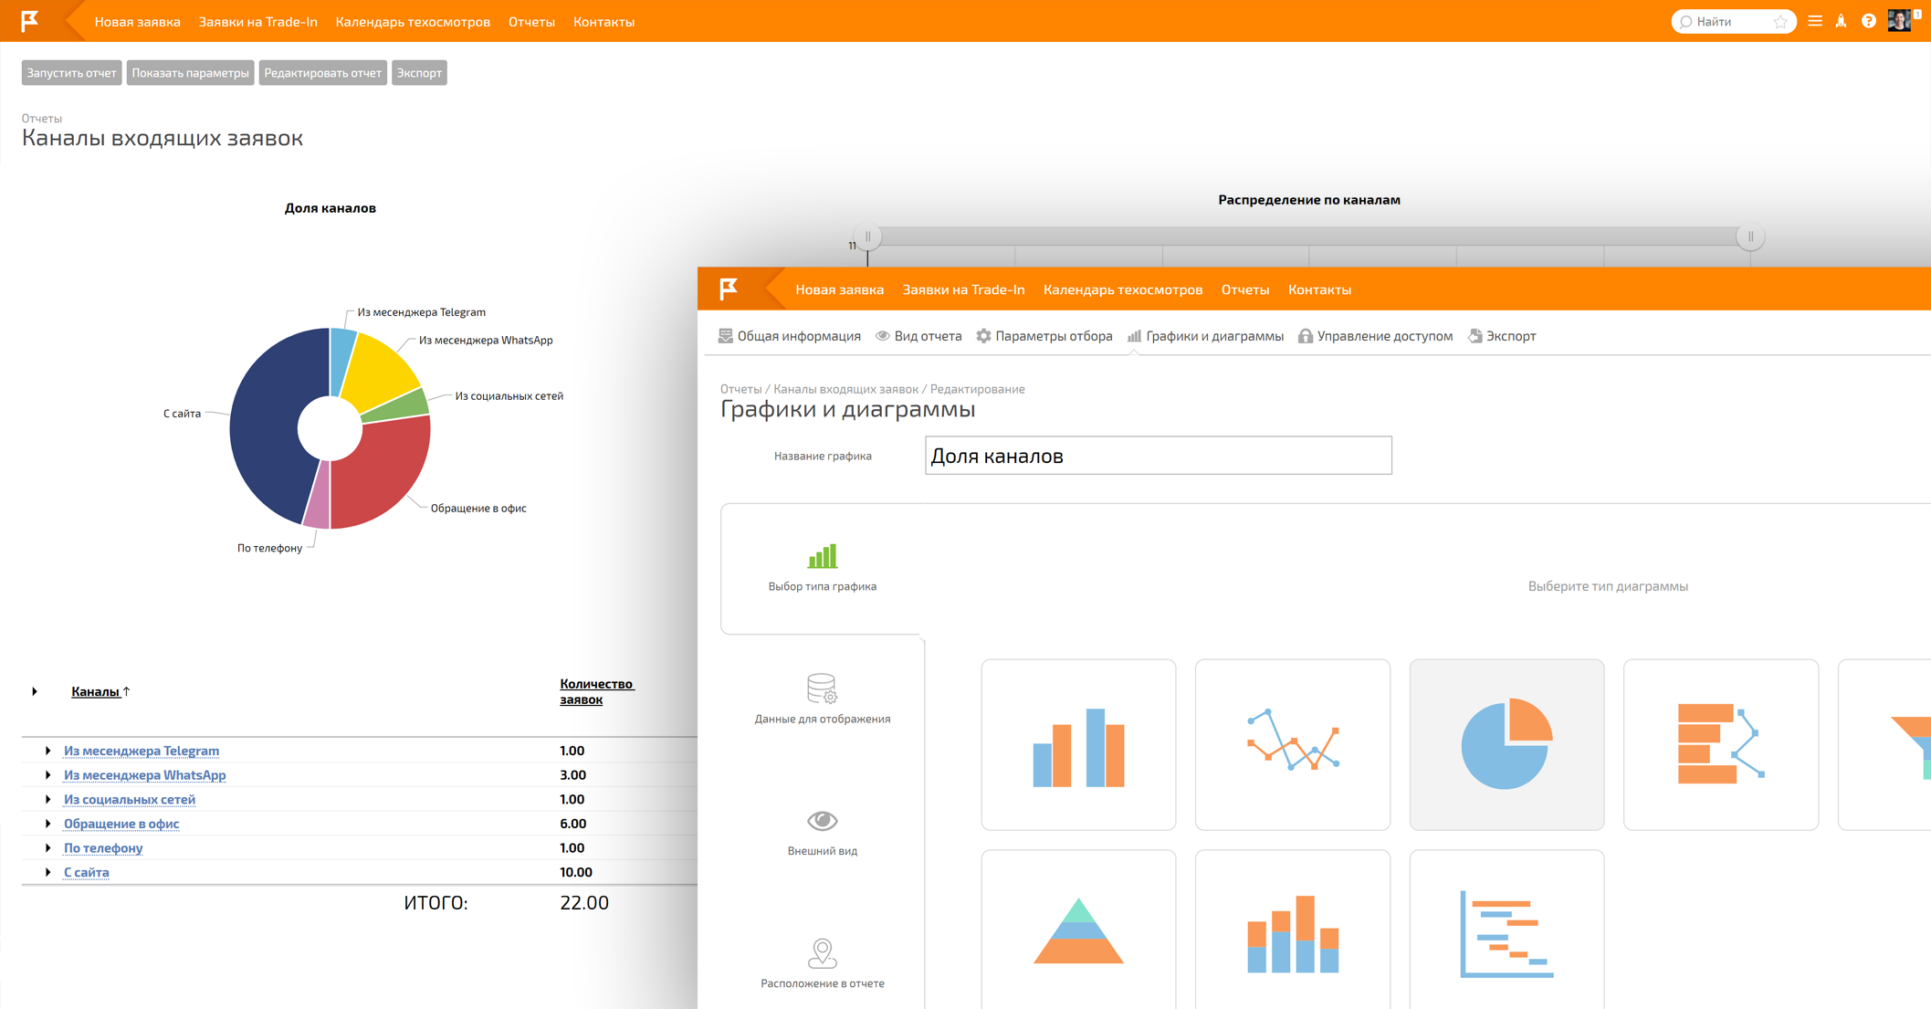Click the favorites star in search box
1931x1009 pixels.
coord(1779,22)
